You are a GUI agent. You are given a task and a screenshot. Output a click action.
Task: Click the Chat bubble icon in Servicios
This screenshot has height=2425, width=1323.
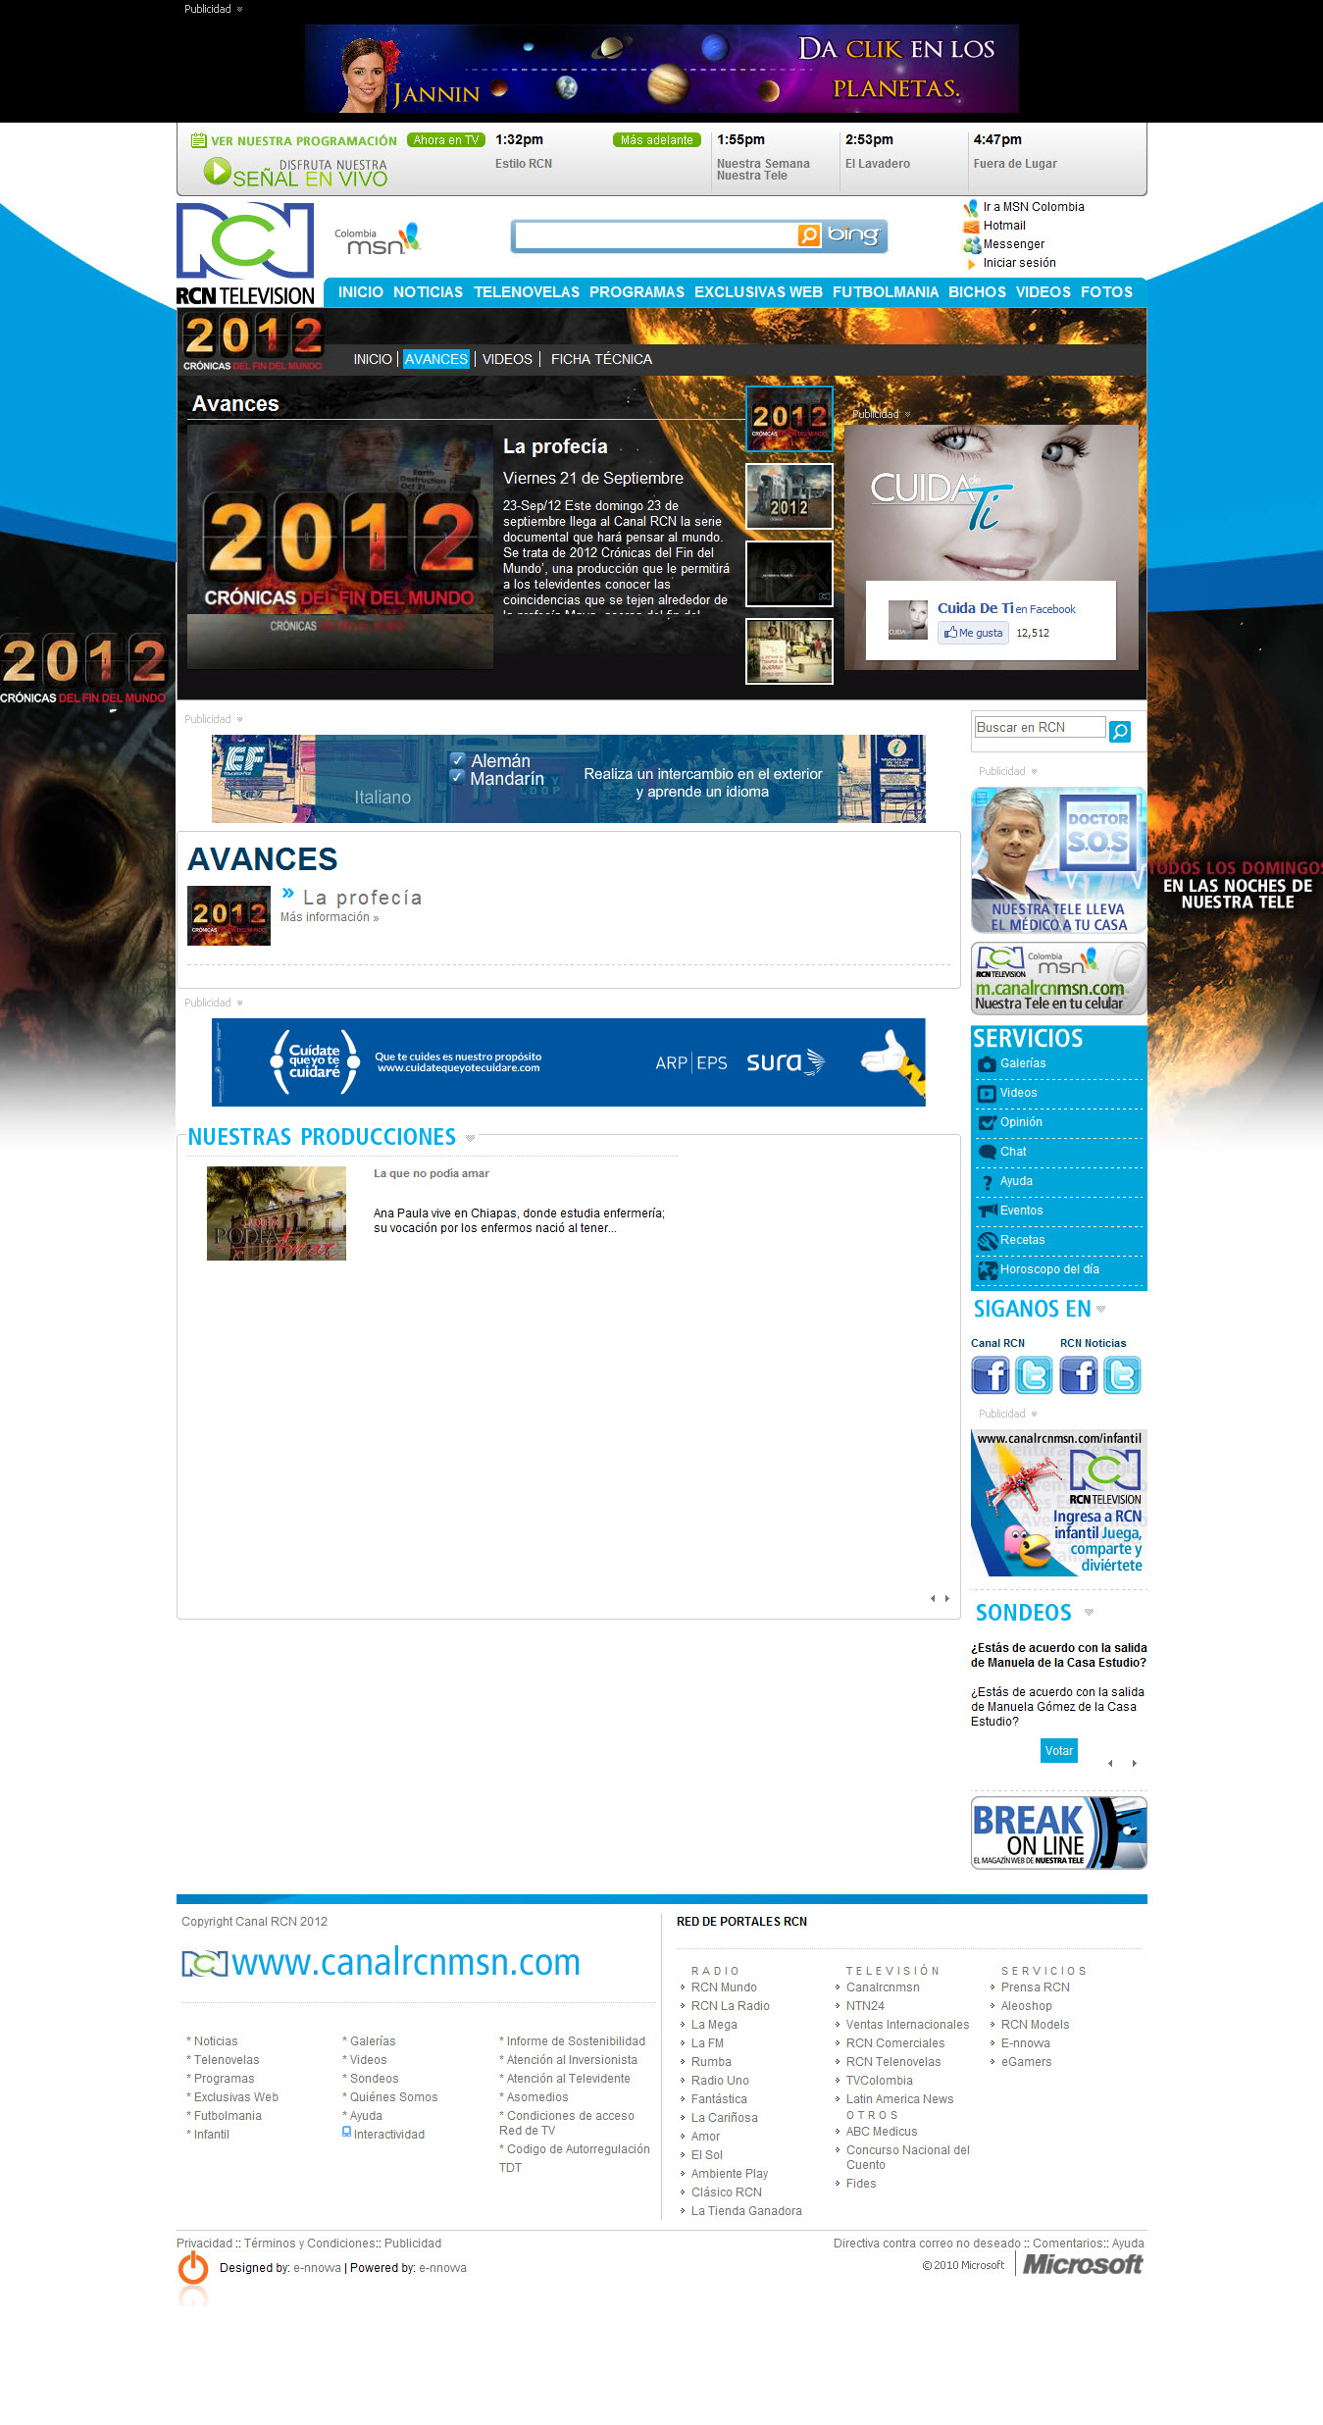(988, 1153)
